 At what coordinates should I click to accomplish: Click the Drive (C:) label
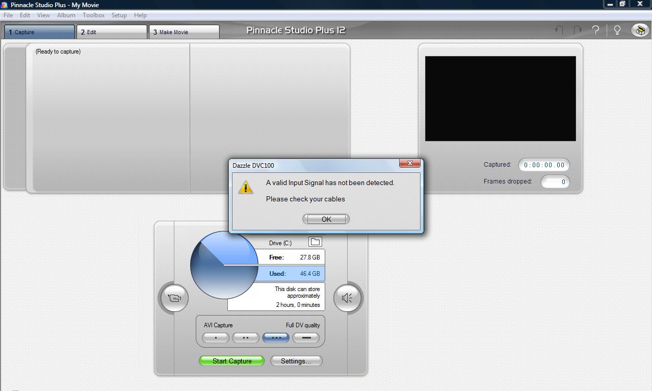[280, 243]
